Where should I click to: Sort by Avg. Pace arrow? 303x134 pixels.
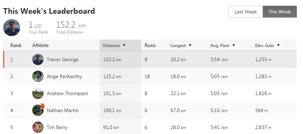[234, 45]
